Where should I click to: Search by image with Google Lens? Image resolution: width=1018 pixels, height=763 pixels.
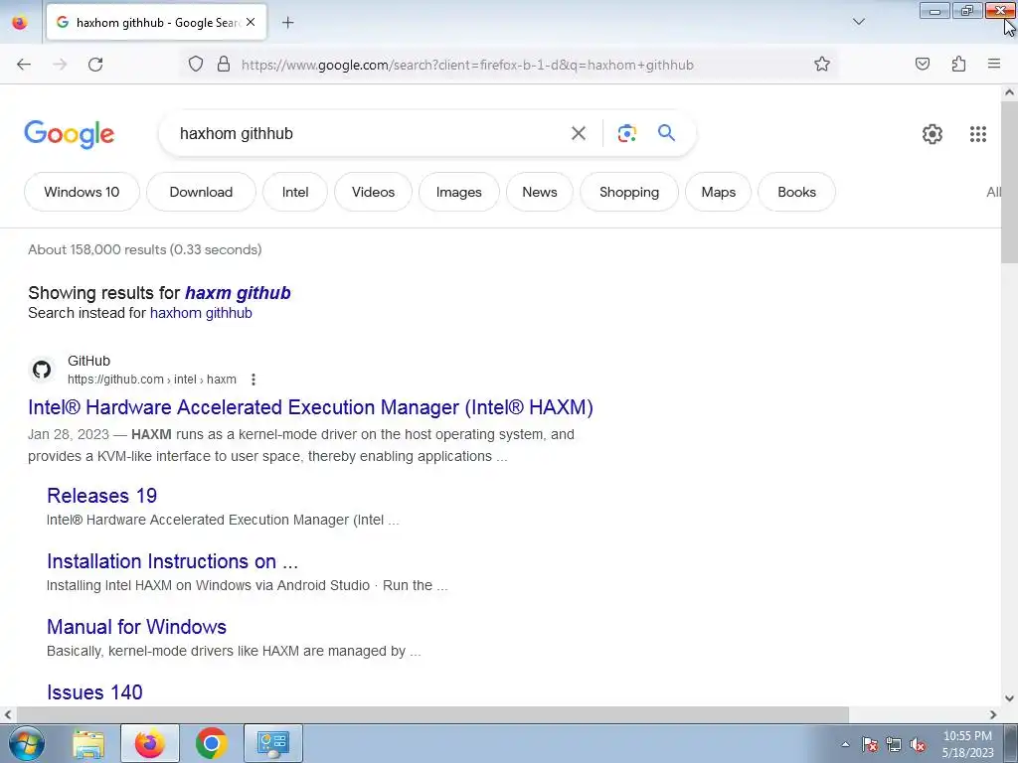pos(627,134)
